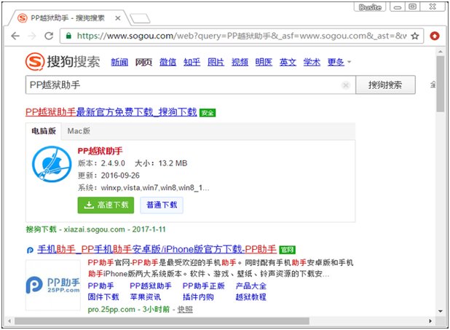This screenshot has height=330, width=450.
Task: Go back with browser back arrow
Action: pos(15,36)
